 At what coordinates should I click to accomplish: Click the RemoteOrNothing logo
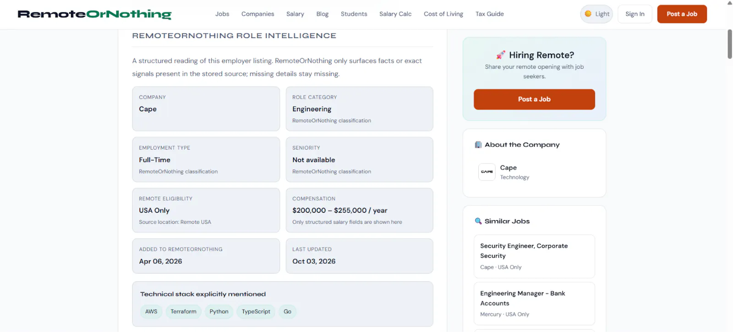point(94,14)
